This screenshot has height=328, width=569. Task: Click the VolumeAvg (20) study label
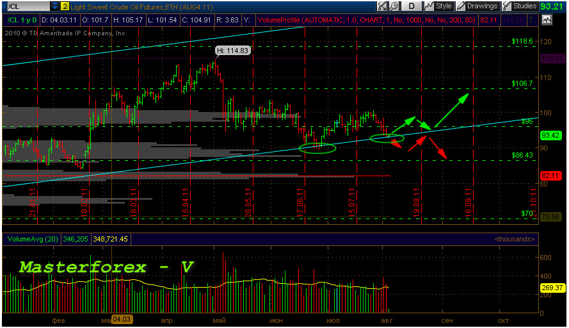pyautogui.click(x=33, y=239)
